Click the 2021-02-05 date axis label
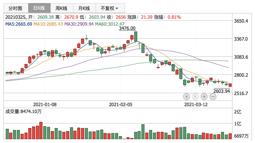Image resolution: width=255 pixels, height=143 pixels. click(x=120, y=105)
